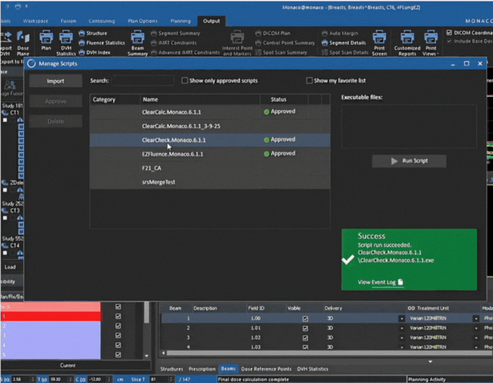Open the Treatment Unit dropdown for beam 3

[x=476, y=338]
